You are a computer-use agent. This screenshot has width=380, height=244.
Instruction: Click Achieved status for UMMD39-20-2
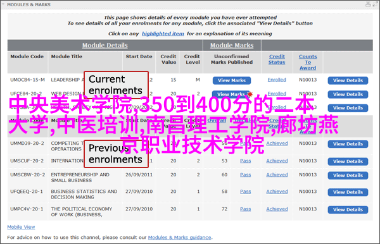click(x=277, y=143)
